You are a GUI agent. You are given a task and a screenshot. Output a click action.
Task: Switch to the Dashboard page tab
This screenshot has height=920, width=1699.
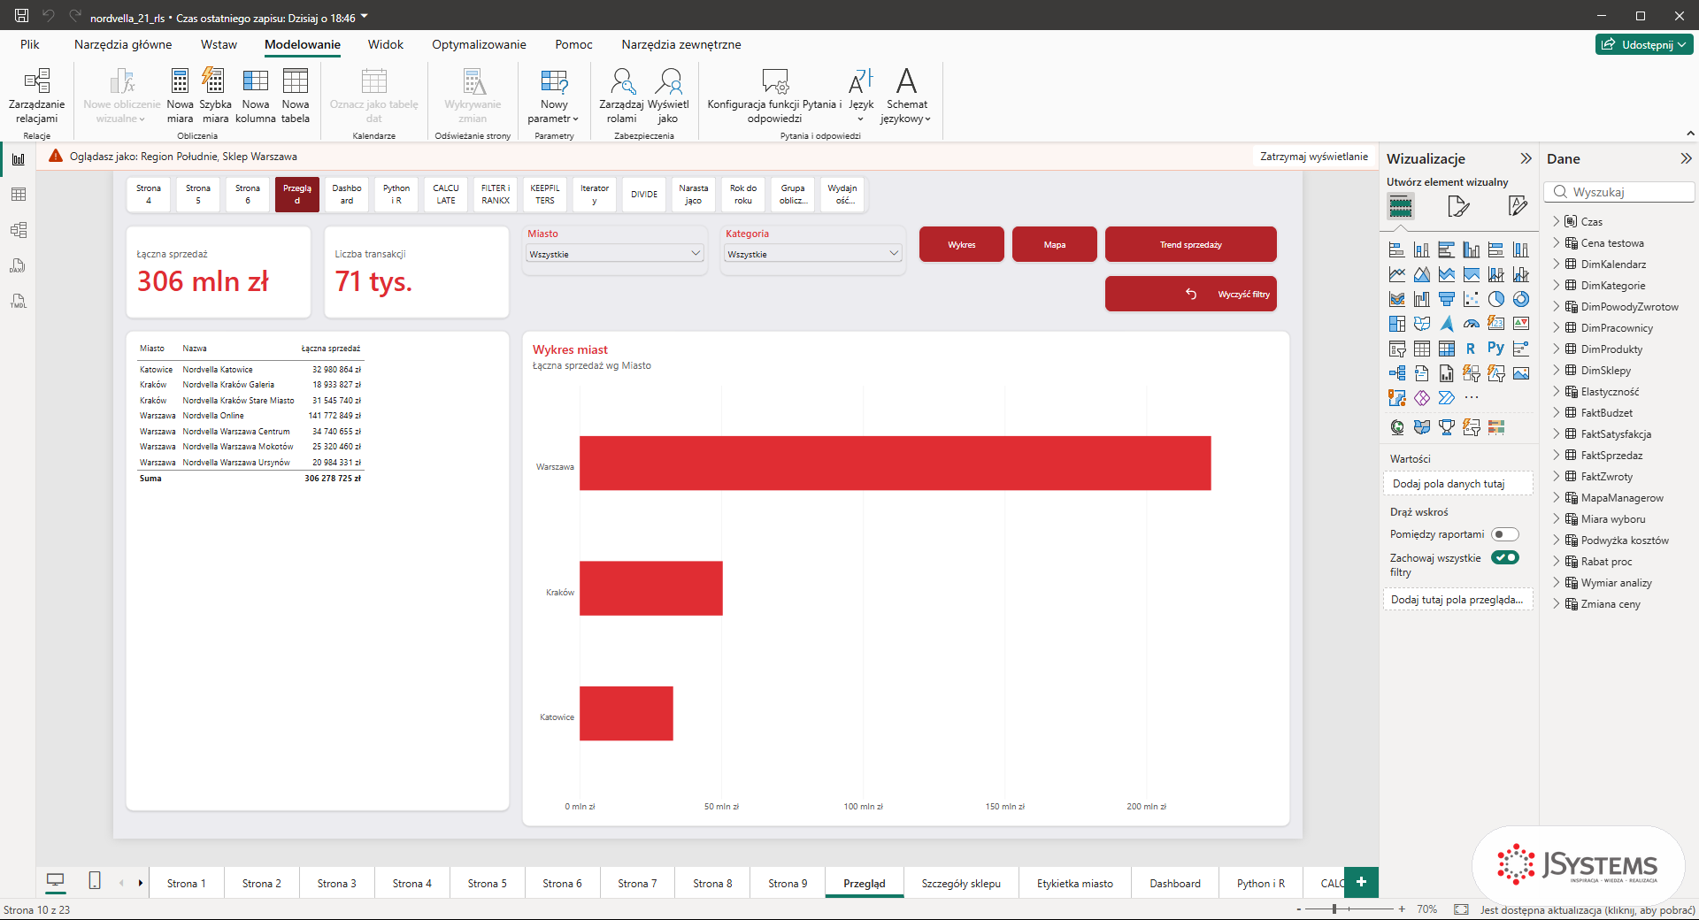click(x=1175, y=884)
